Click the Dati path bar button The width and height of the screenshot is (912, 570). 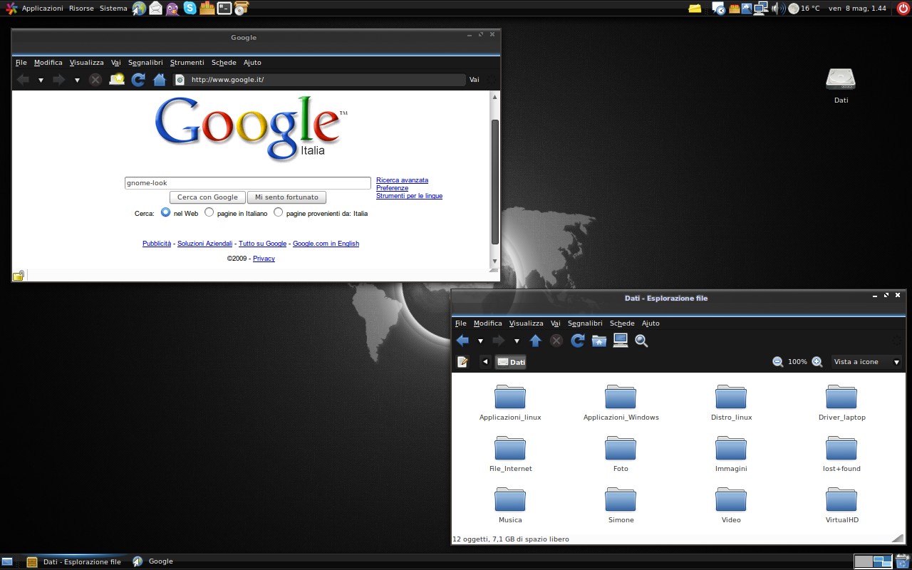coord(512,362)
